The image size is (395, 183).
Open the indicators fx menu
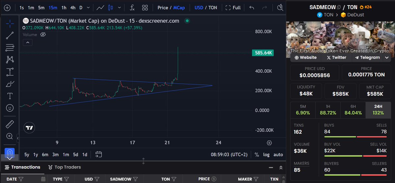tap(132, 8)
